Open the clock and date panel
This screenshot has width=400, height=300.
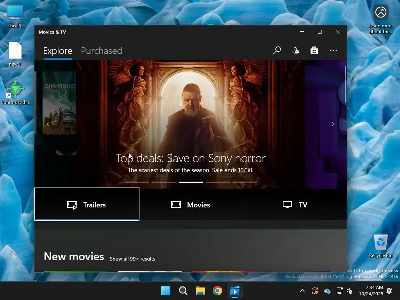[x=371, y=291]
